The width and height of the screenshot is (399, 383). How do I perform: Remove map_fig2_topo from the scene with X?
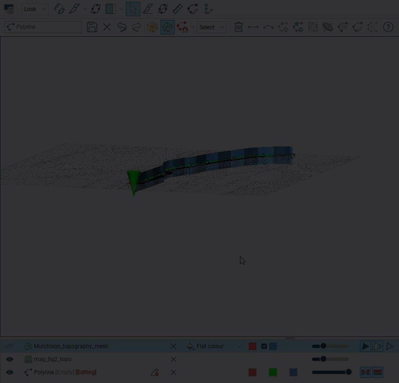[173, 359]
